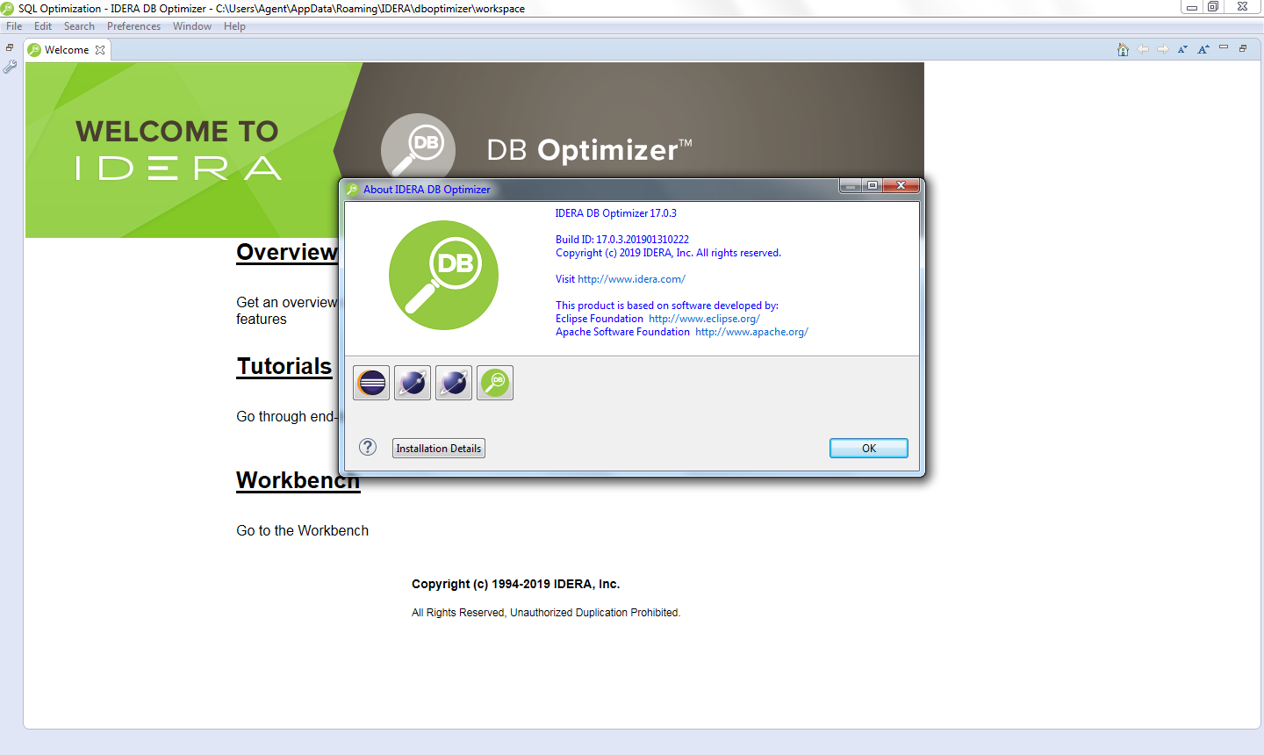Restore the Welcome view panel size

pos(1243,48)
